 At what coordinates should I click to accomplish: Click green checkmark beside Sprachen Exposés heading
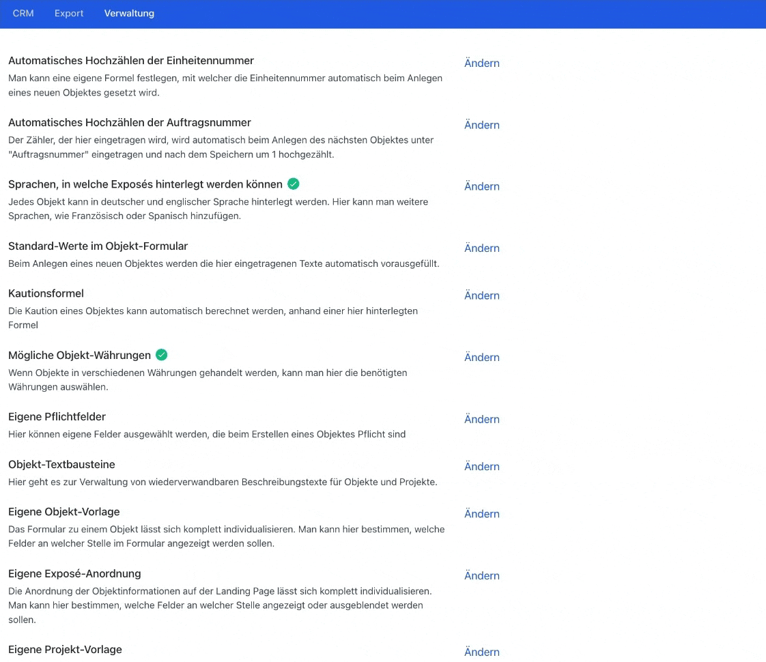click(294, 184)
